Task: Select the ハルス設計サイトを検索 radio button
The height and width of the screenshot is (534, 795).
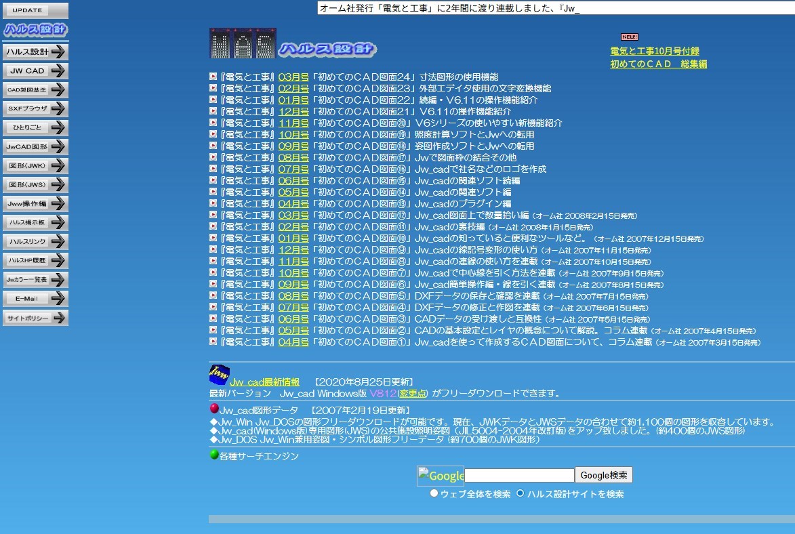Action: point(521,493)
